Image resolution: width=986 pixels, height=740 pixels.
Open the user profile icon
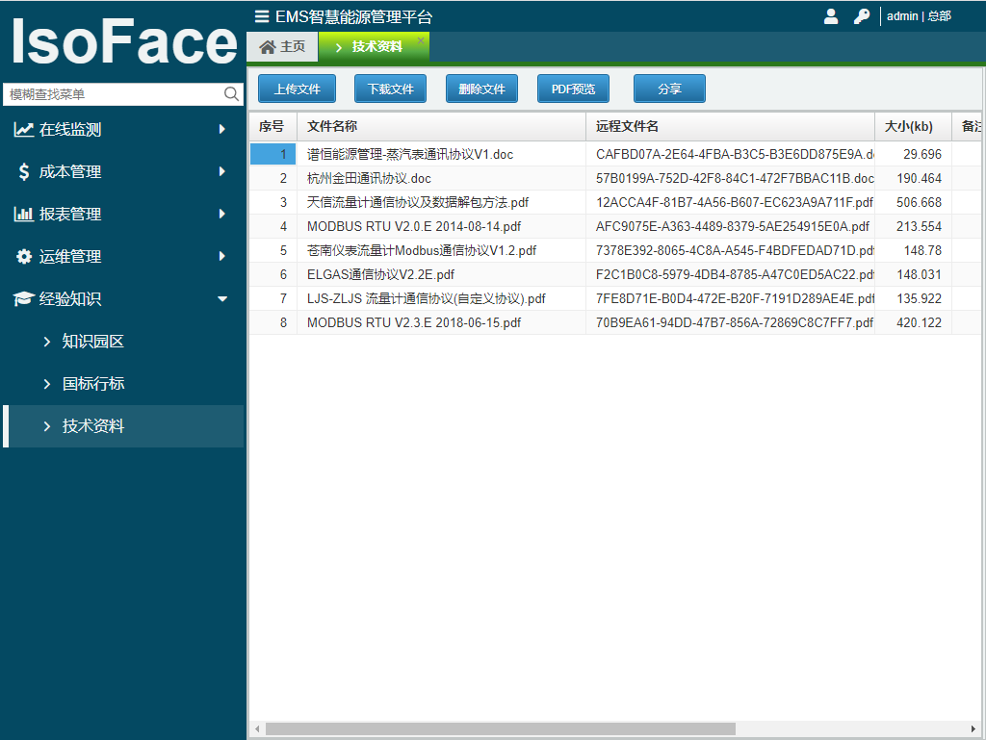tap(831, 16)
